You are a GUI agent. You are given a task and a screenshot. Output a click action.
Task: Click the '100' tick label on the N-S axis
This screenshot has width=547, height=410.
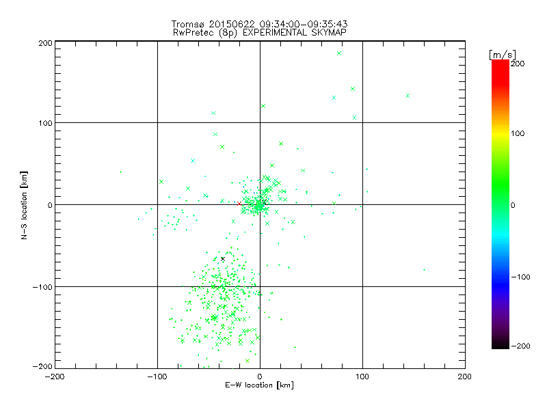pos(45,124)
